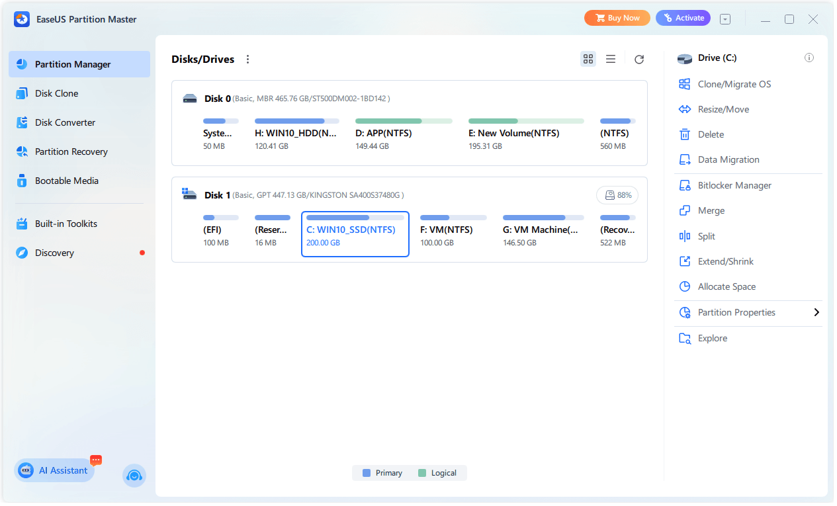Click the Disks/Drives heading
This screenshot has height=506, width=837.
point(203,60)
